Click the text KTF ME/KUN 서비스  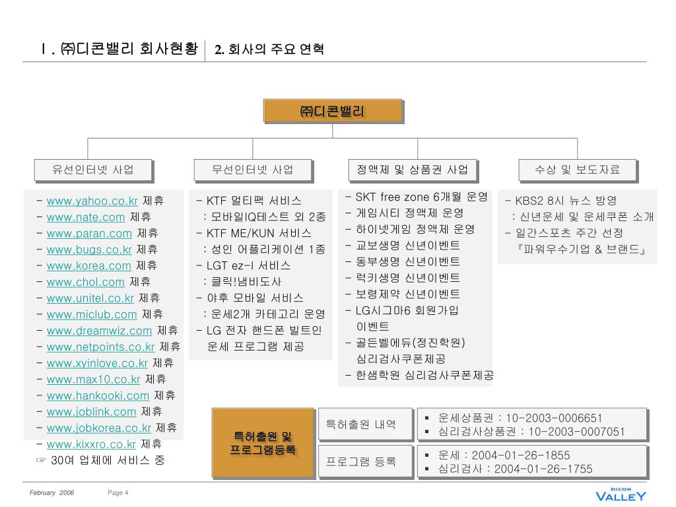[259, 234]
